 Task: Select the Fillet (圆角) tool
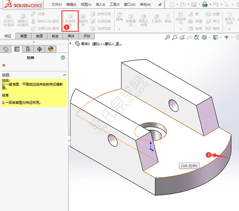[119, 17]
